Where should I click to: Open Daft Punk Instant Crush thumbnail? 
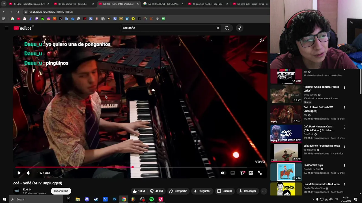(286, 133)
